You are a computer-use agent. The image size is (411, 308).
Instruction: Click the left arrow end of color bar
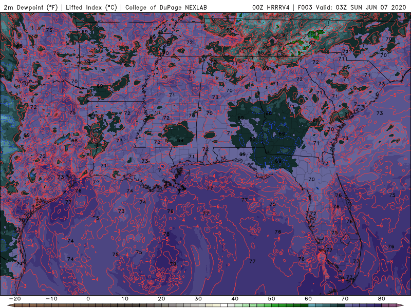click(10, 305)
